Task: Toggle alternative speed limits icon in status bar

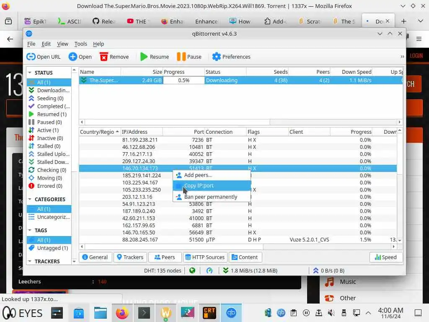Action: click(209, 270)
